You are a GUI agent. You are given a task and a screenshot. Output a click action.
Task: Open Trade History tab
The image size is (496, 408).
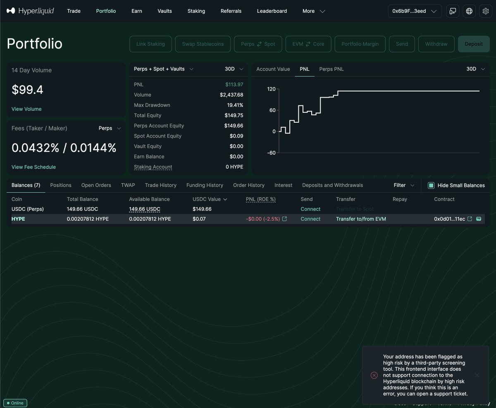[x=161, y=185]
